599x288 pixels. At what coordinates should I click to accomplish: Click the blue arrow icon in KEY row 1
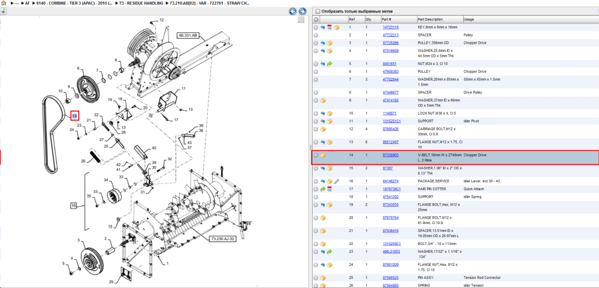click(323, 27)
